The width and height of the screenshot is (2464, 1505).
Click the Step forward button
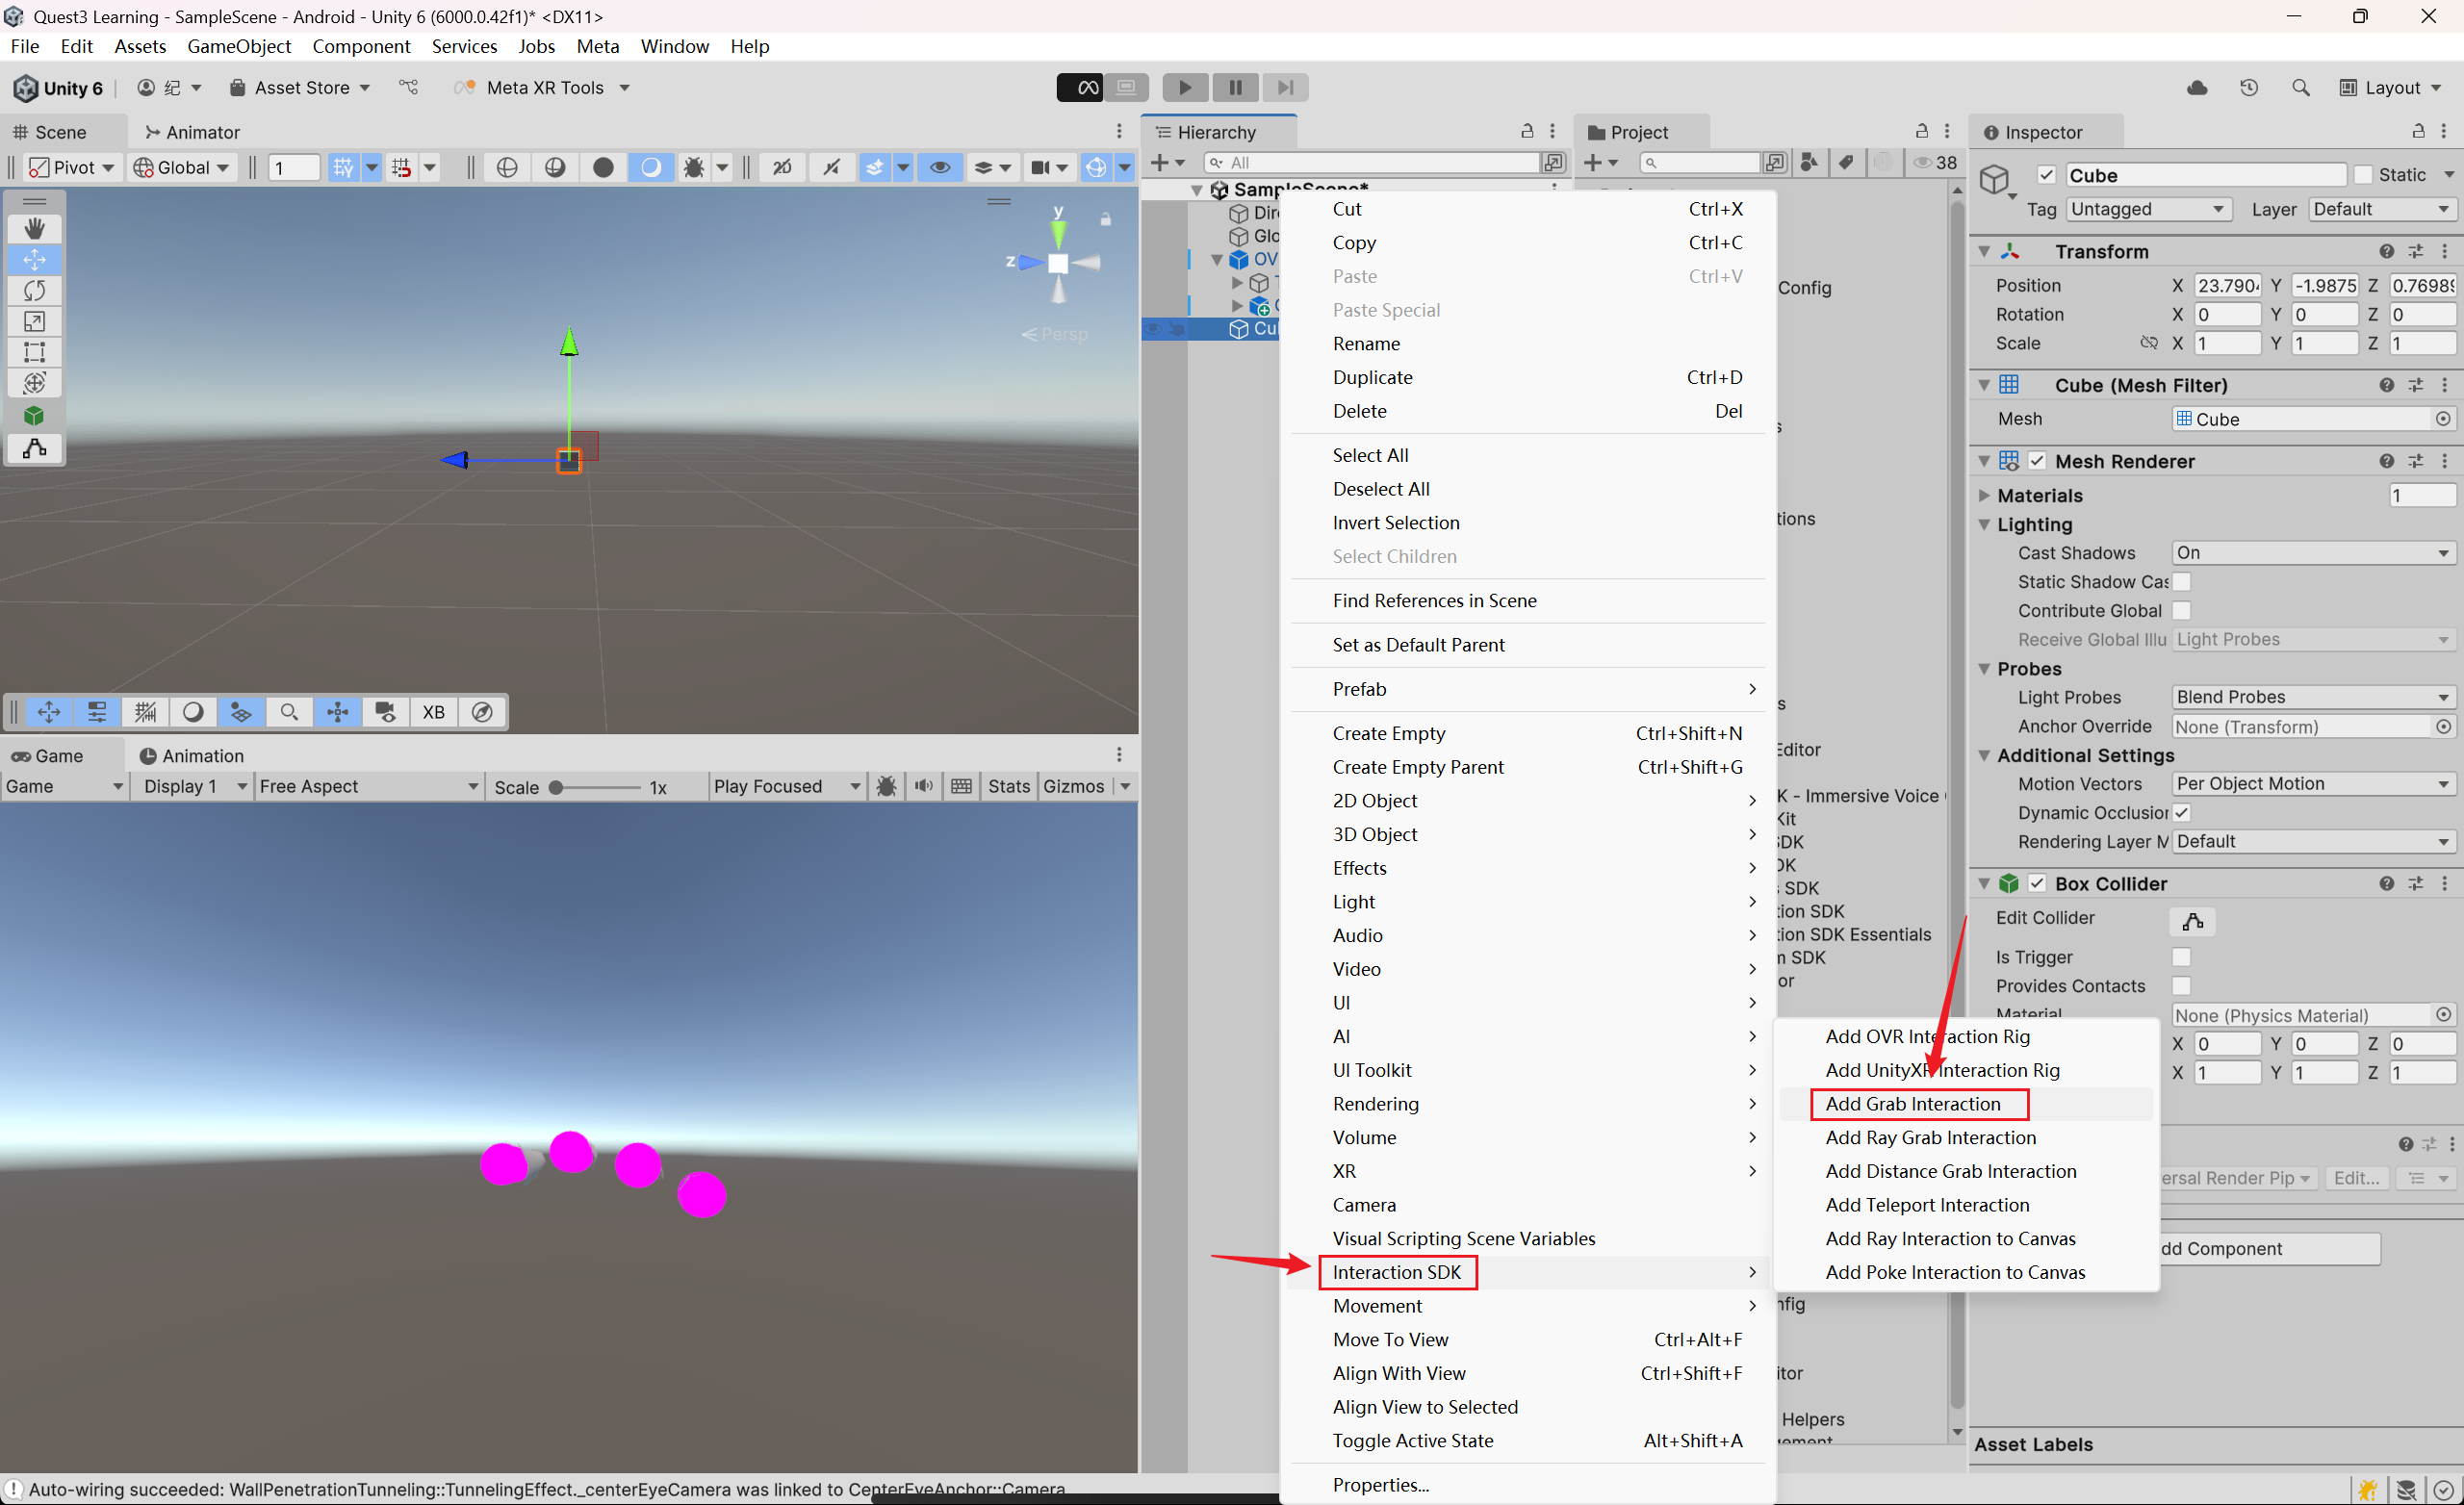click(x=1285, y=88)
